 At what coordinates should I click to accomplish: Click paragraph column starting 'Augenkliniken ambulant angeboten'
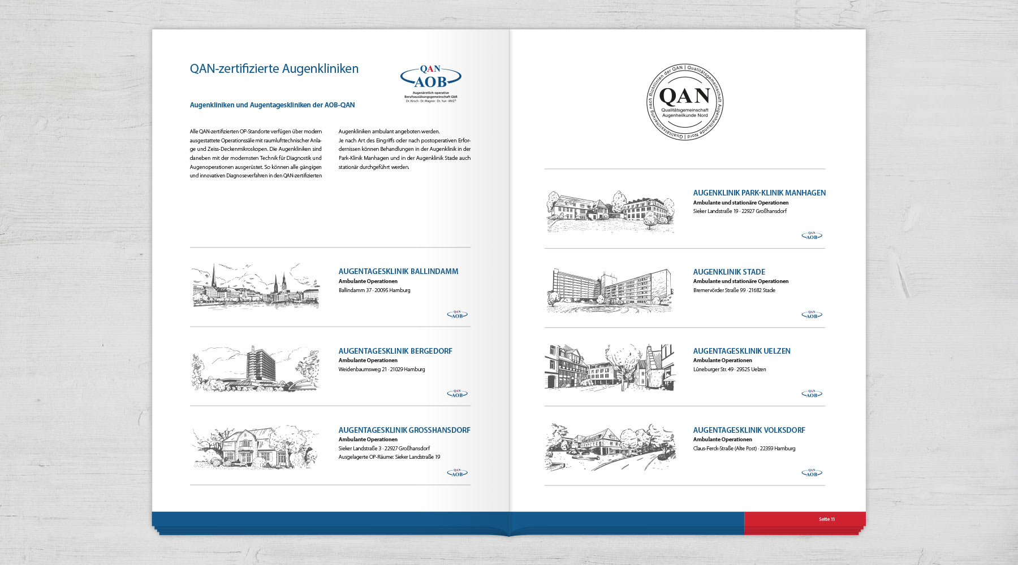click(404, 149)
